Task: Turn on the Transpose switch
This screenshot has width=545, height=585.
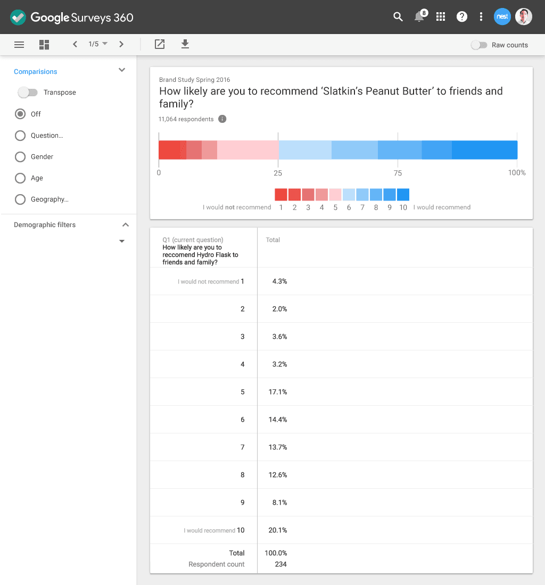Action: pyautogui.click(x=28, y=92)
